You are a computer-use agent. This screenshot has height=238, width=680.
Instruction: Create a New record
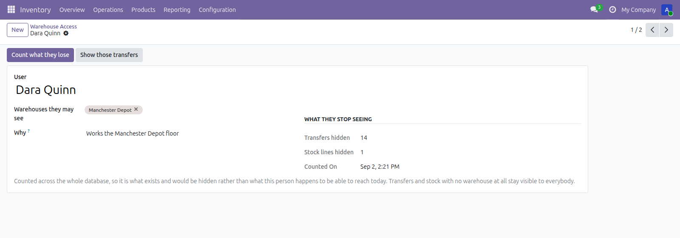pyautogui.click(x=17, y=30)
